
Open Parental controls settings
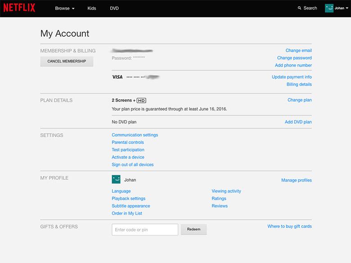pos(128,143)
